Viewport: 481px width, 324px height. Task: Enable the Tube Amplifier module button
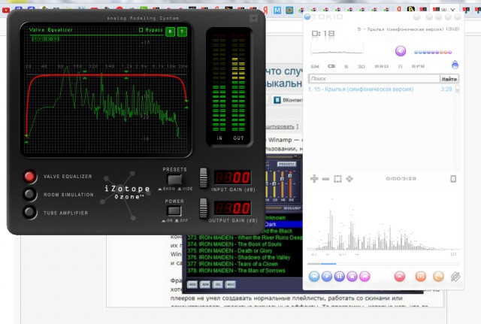(x=29, y=212)
